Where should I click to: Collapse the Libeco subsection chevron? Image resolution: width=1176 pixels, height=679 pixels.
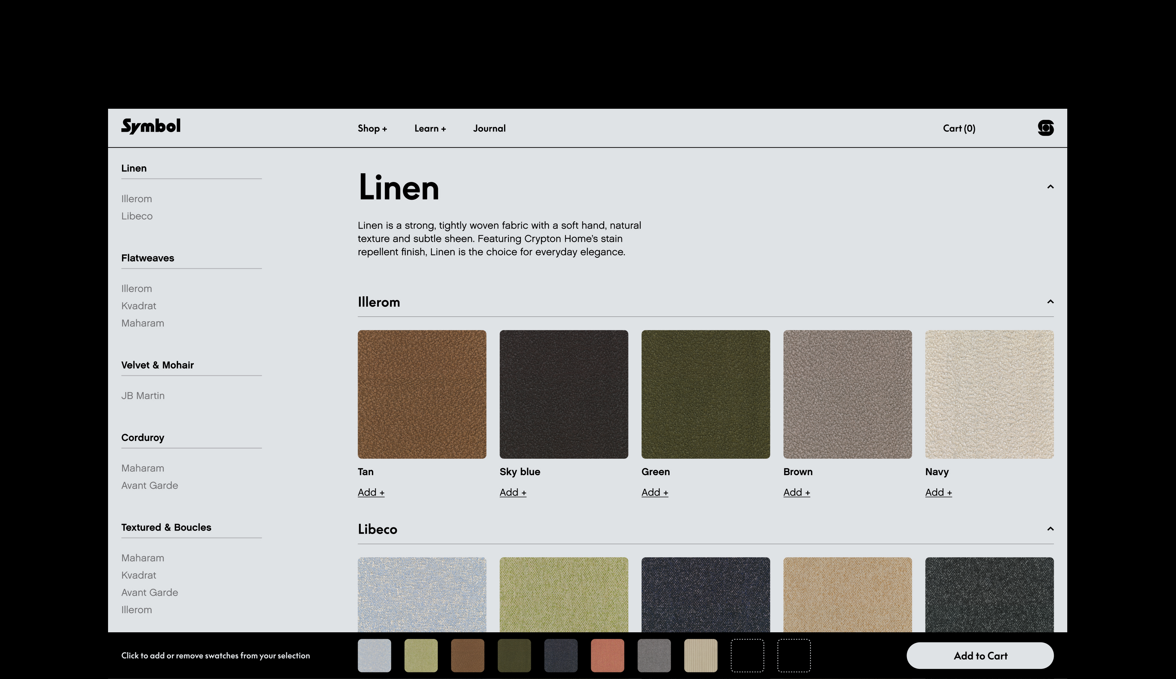pos(1050,529)
